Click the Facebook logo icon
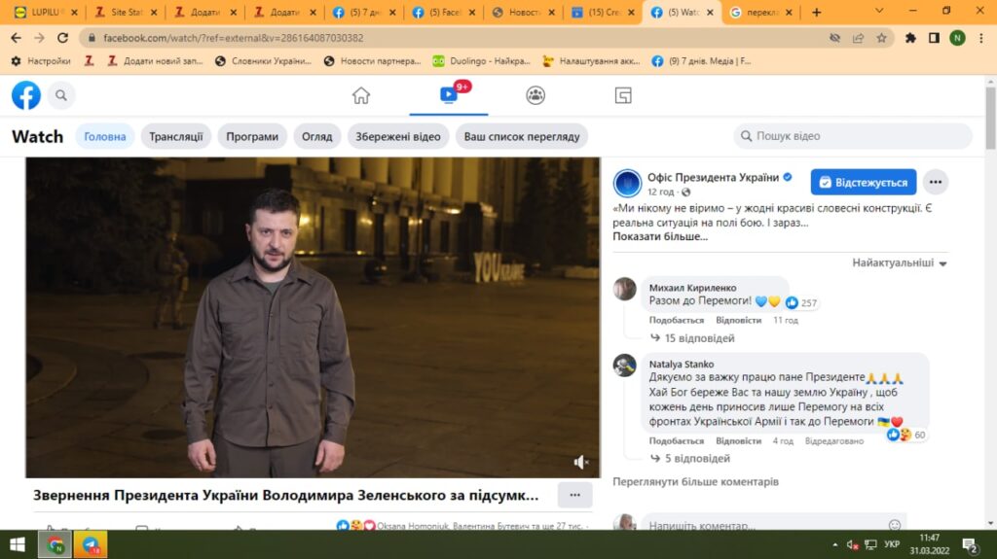 26,95
